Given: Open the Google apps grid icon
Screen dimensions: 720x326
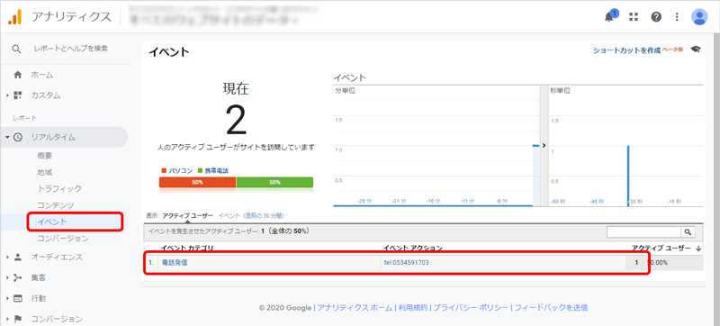Looking at the screenshot, I should 634,17.
